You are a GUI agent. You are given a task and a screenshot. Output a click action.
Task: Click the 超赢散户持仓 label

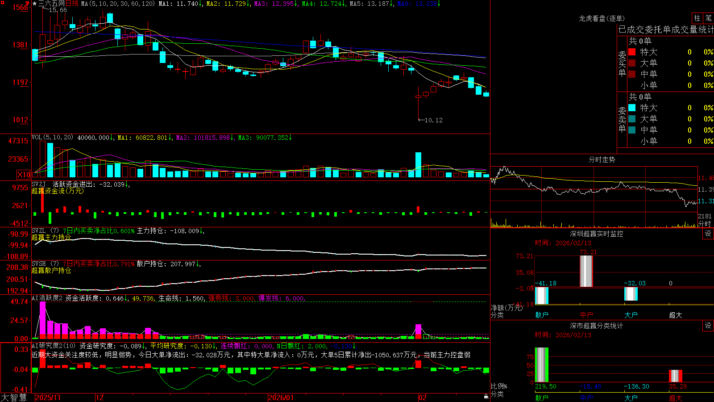click(x=51, y=270)
